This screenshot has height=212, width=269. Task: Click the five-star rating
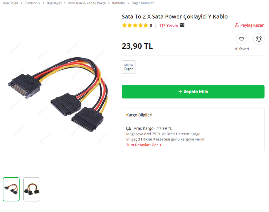point(135,25)
